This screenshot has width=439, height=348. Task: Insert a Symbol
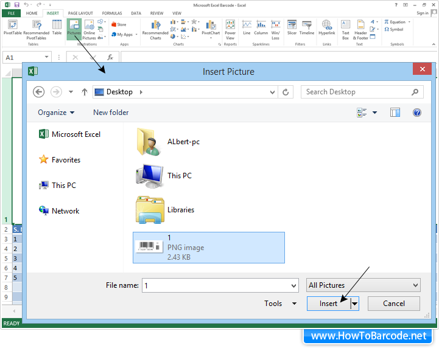click(x=394, y=29)
